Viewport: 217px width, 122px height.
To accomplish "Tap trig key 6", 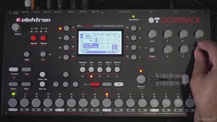I will point(72,103).
